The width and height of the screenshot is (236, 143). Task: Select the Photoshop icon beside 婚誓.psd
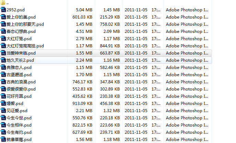(x=3, y=104)
